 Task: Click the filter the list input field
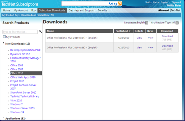pyautogui.click(x=20, y=32)
